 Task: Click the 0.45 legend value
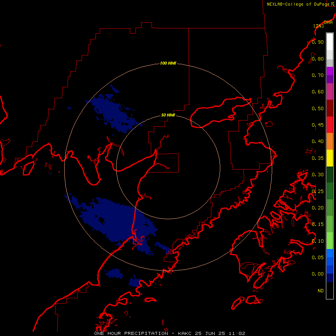click(x=318, y=125)
